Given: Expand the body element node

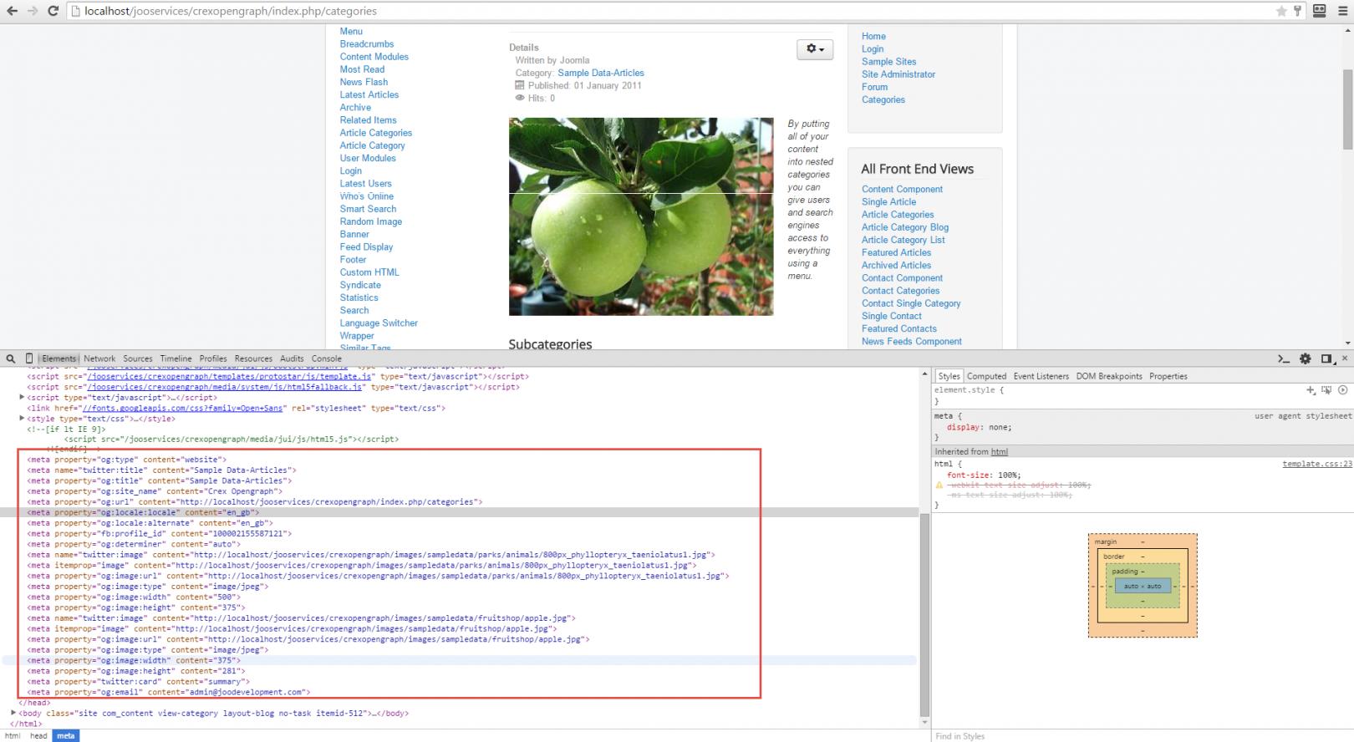Looking at the screenshot, I should 13,713.
